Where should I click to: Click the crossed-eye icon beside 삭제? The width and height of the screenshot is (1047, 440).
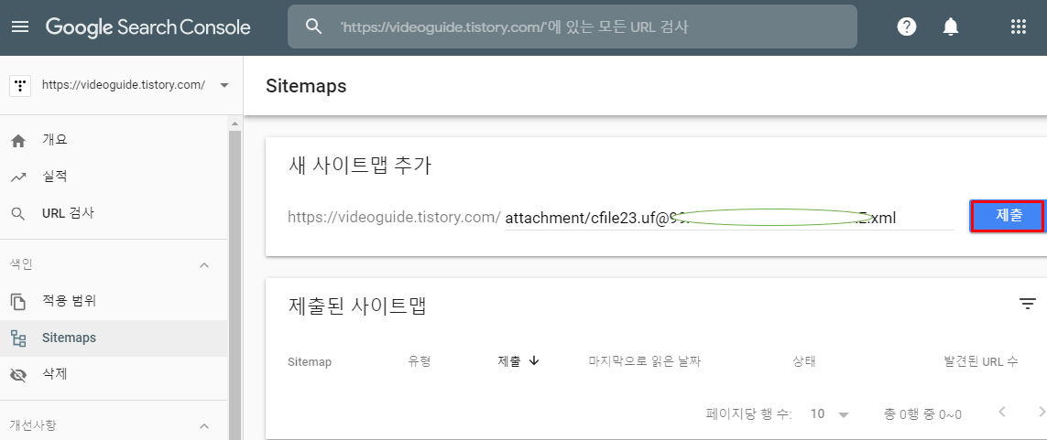(18, 375)
